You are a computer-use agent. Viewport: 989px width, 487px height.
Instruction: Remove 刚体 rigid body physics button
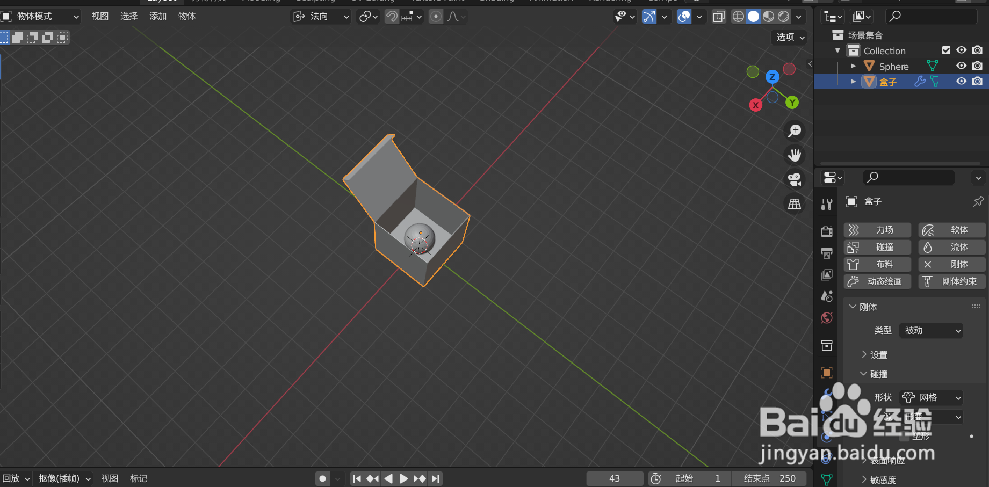[x=952, y=264]
